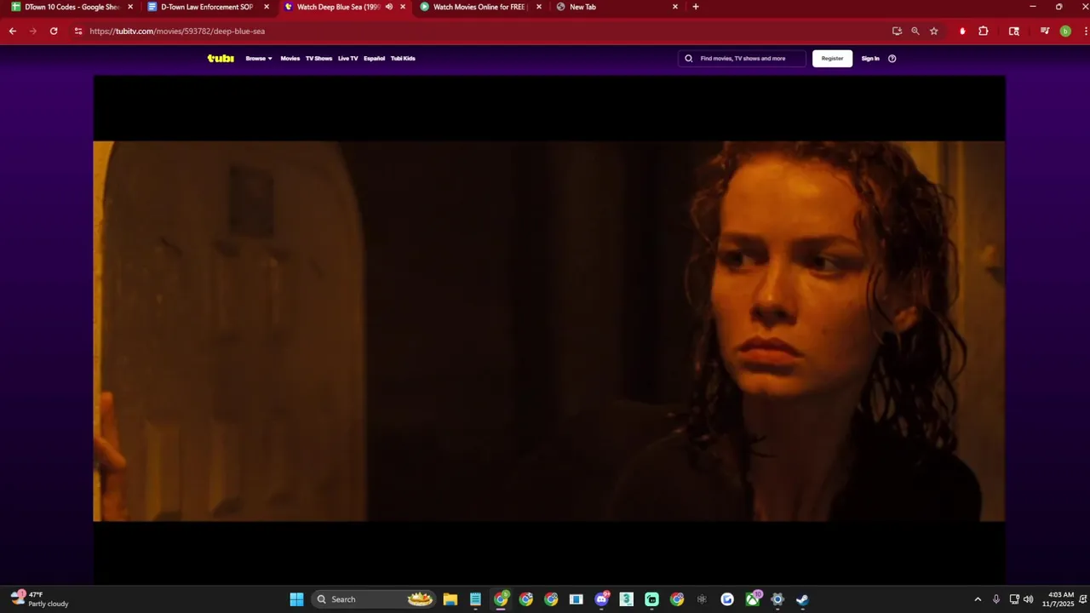Click the red hand blocker extension icon
The width and height of the screenshot is (1090, 613).
(x=962, y=32)
